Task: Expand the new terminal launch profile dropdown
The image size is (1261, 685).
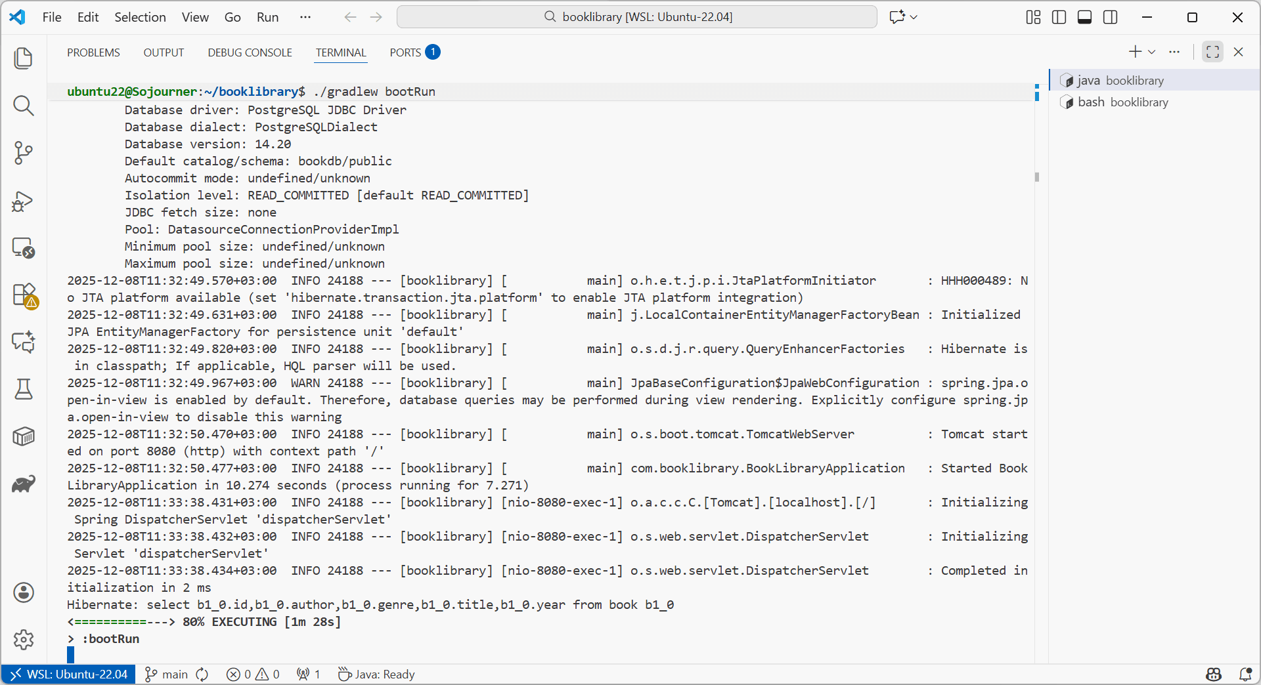Action: pos(1152,52)
